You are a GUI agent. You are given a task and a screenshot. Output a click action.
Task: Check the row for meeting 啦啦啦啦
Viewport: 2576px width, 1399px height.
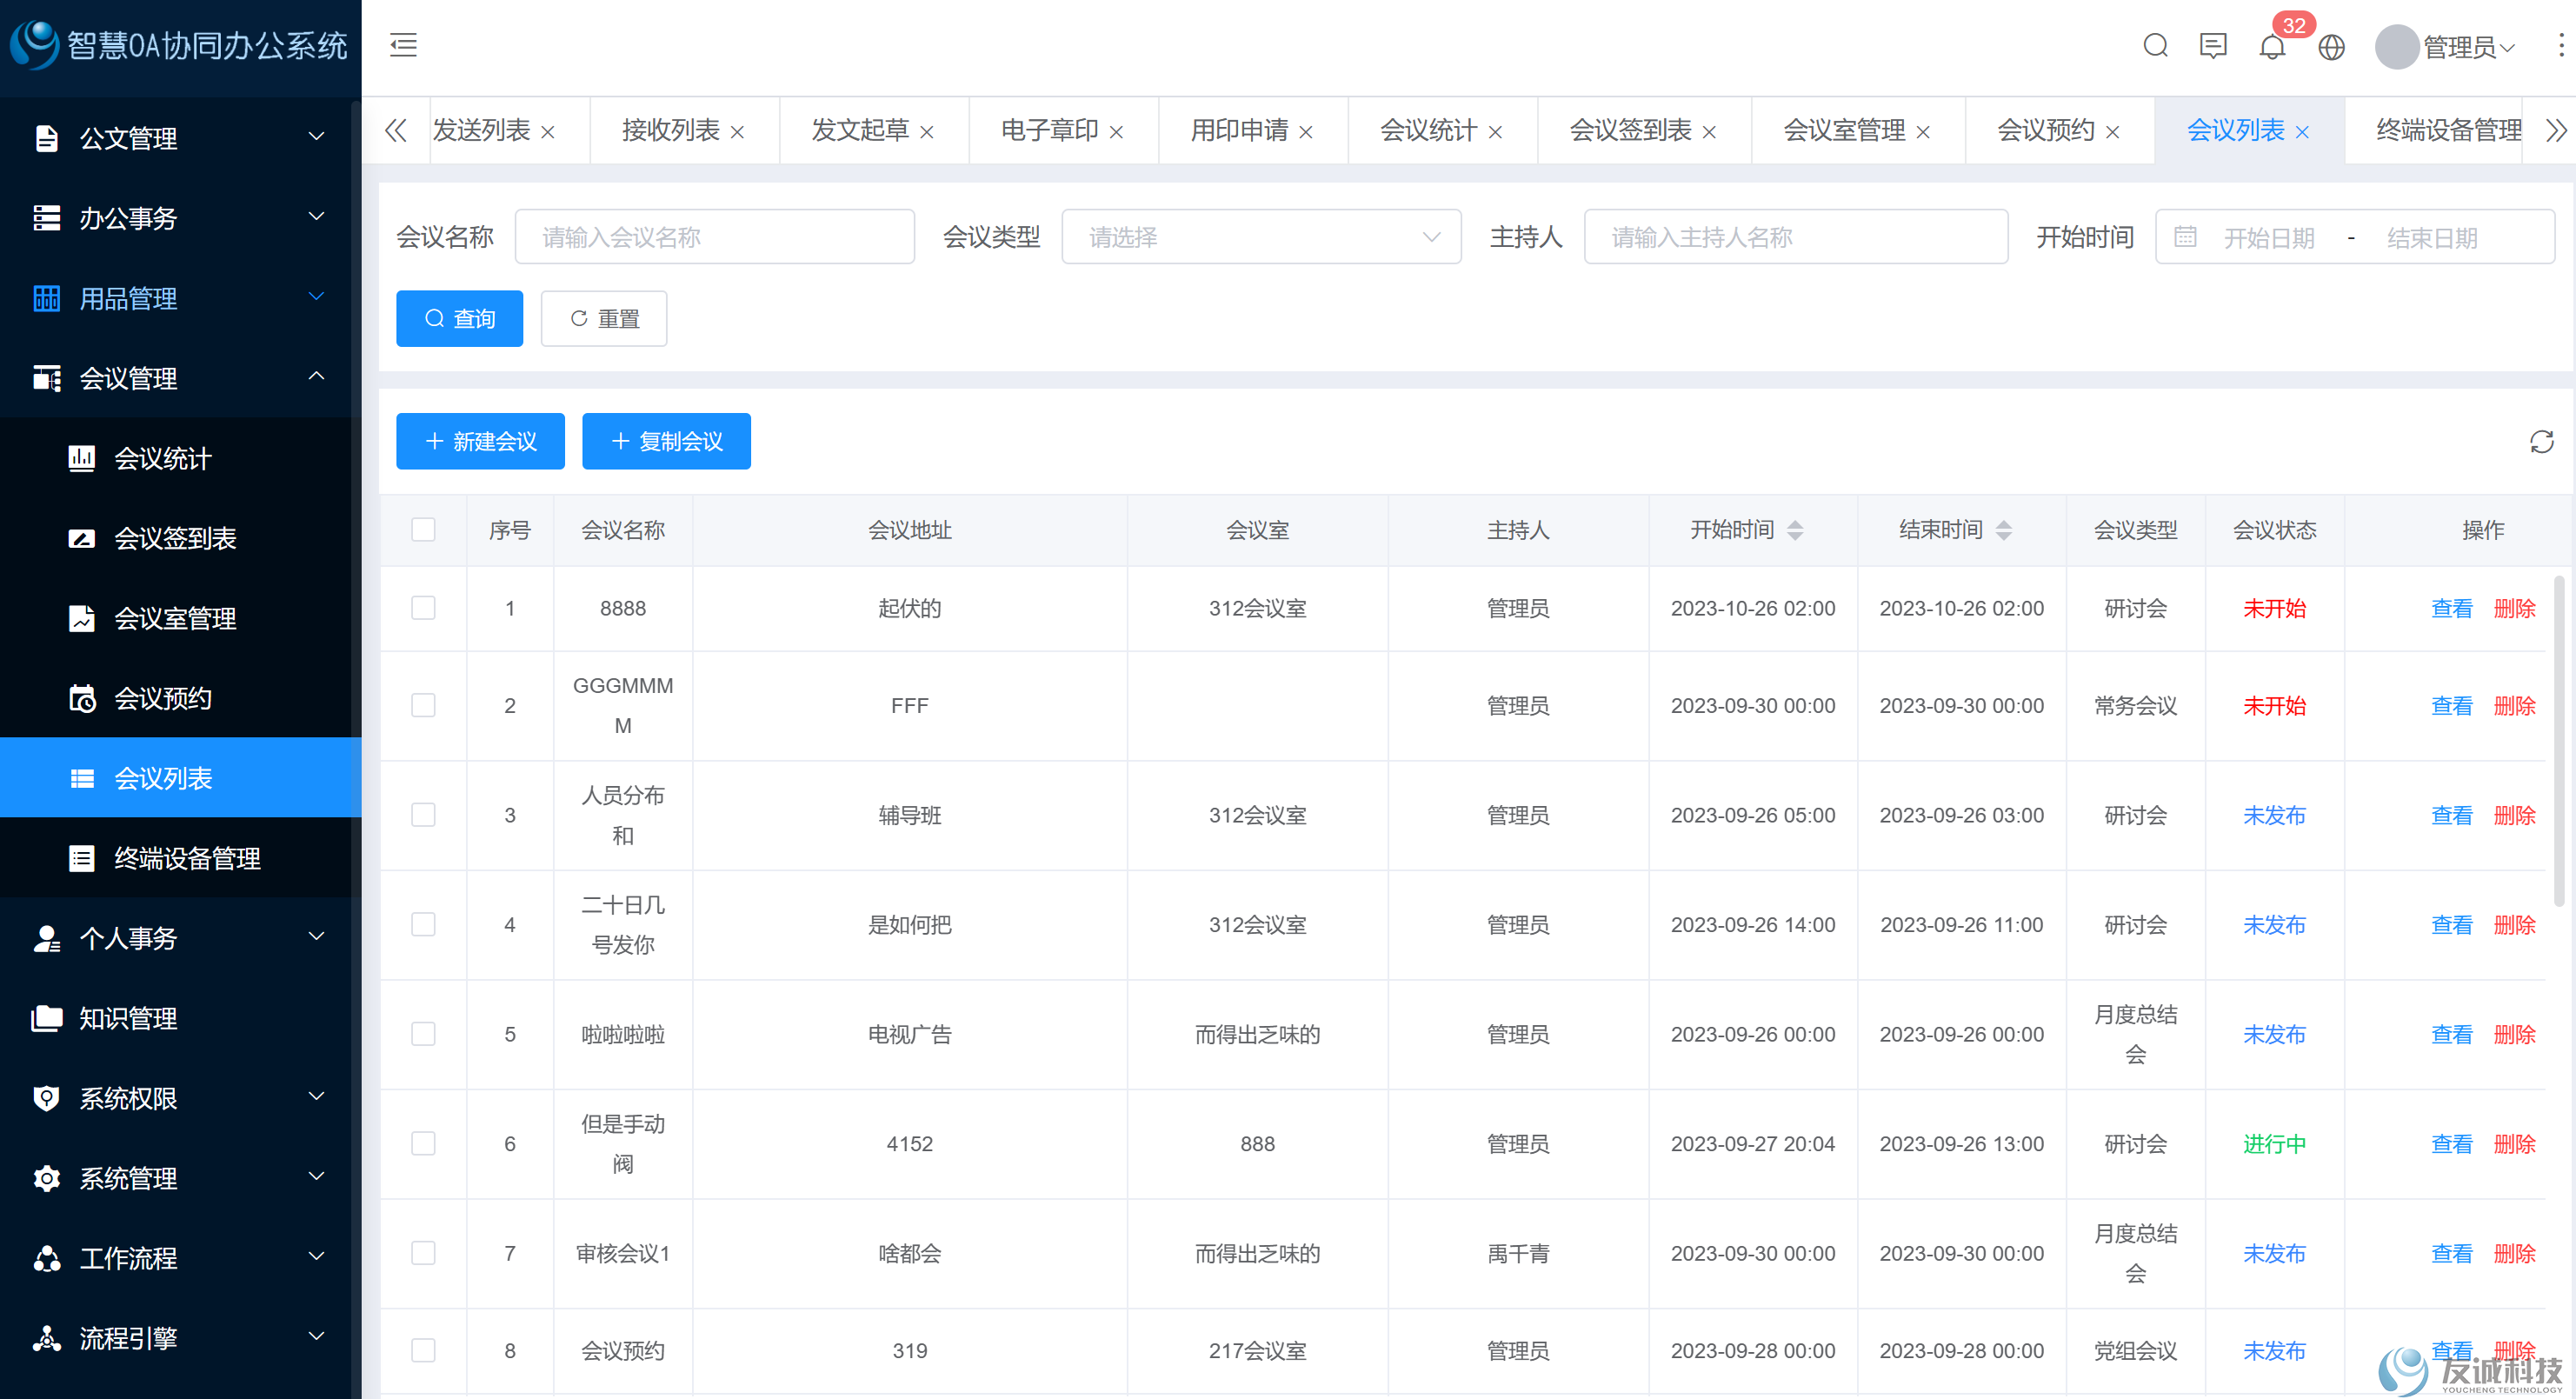(423, 1034)
